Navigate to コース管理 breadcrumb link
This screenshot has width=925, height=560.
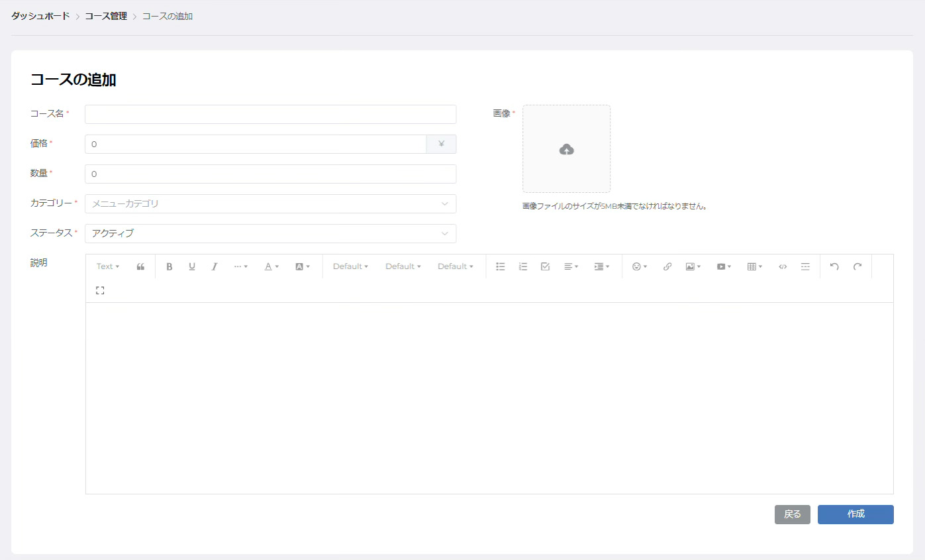click(x=106, y=16)
